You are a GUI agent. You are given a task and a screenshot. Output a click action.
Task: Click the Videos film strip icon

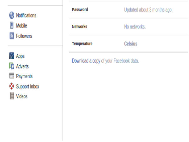12,97
